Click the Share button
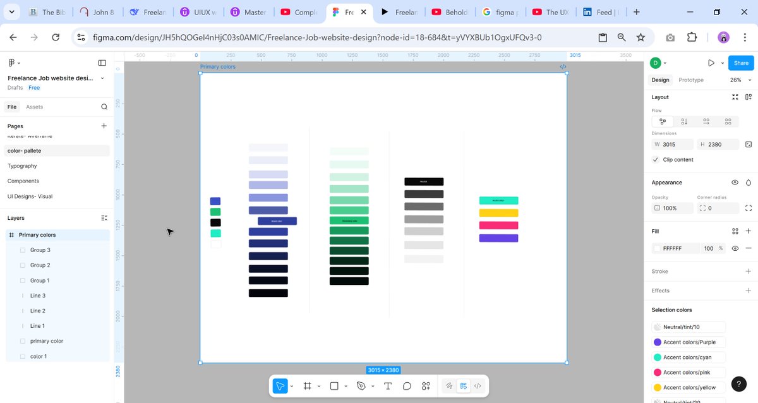 point(740,63)
